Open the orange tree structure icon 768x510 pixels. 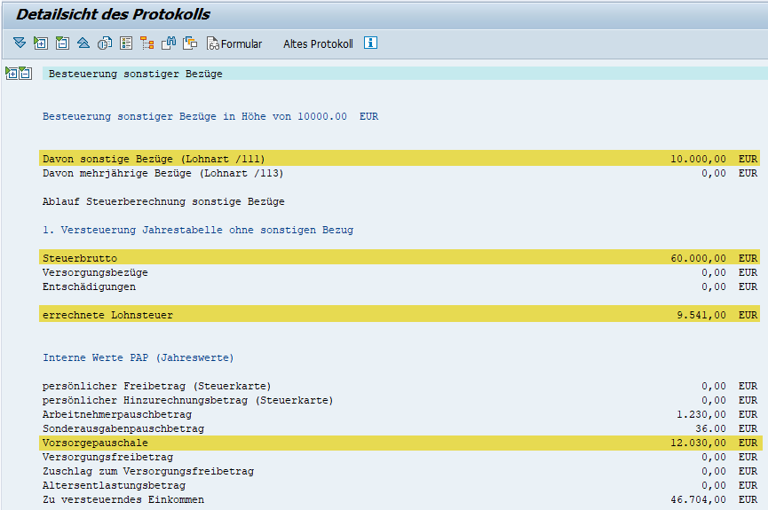[146, 43]
